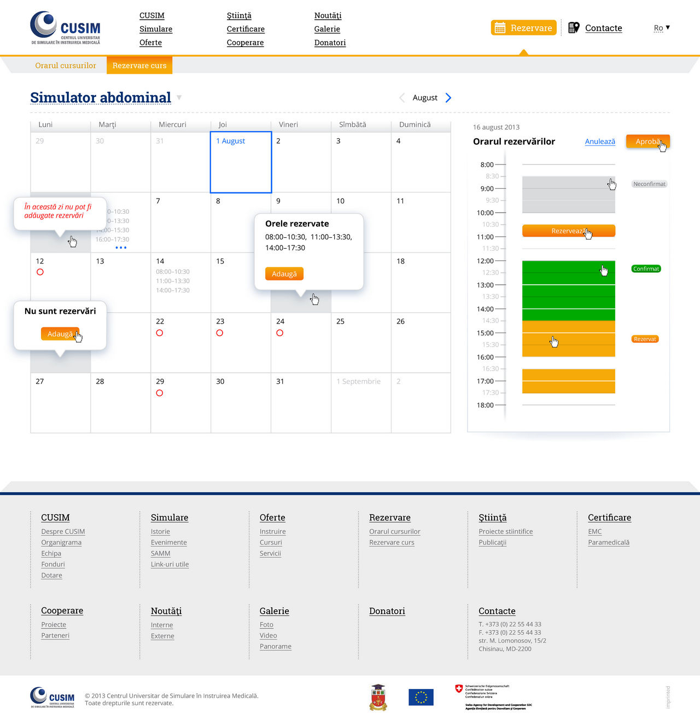Click the university crest emblem in the footer
Screen dimensions: 700x719
point(377,697)
